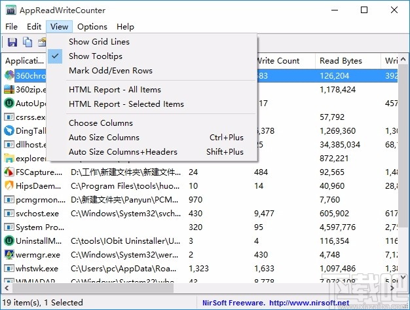This screenshot has height=310, width=410.
Task: Open the File menu
Action: [x=11, y=27]
